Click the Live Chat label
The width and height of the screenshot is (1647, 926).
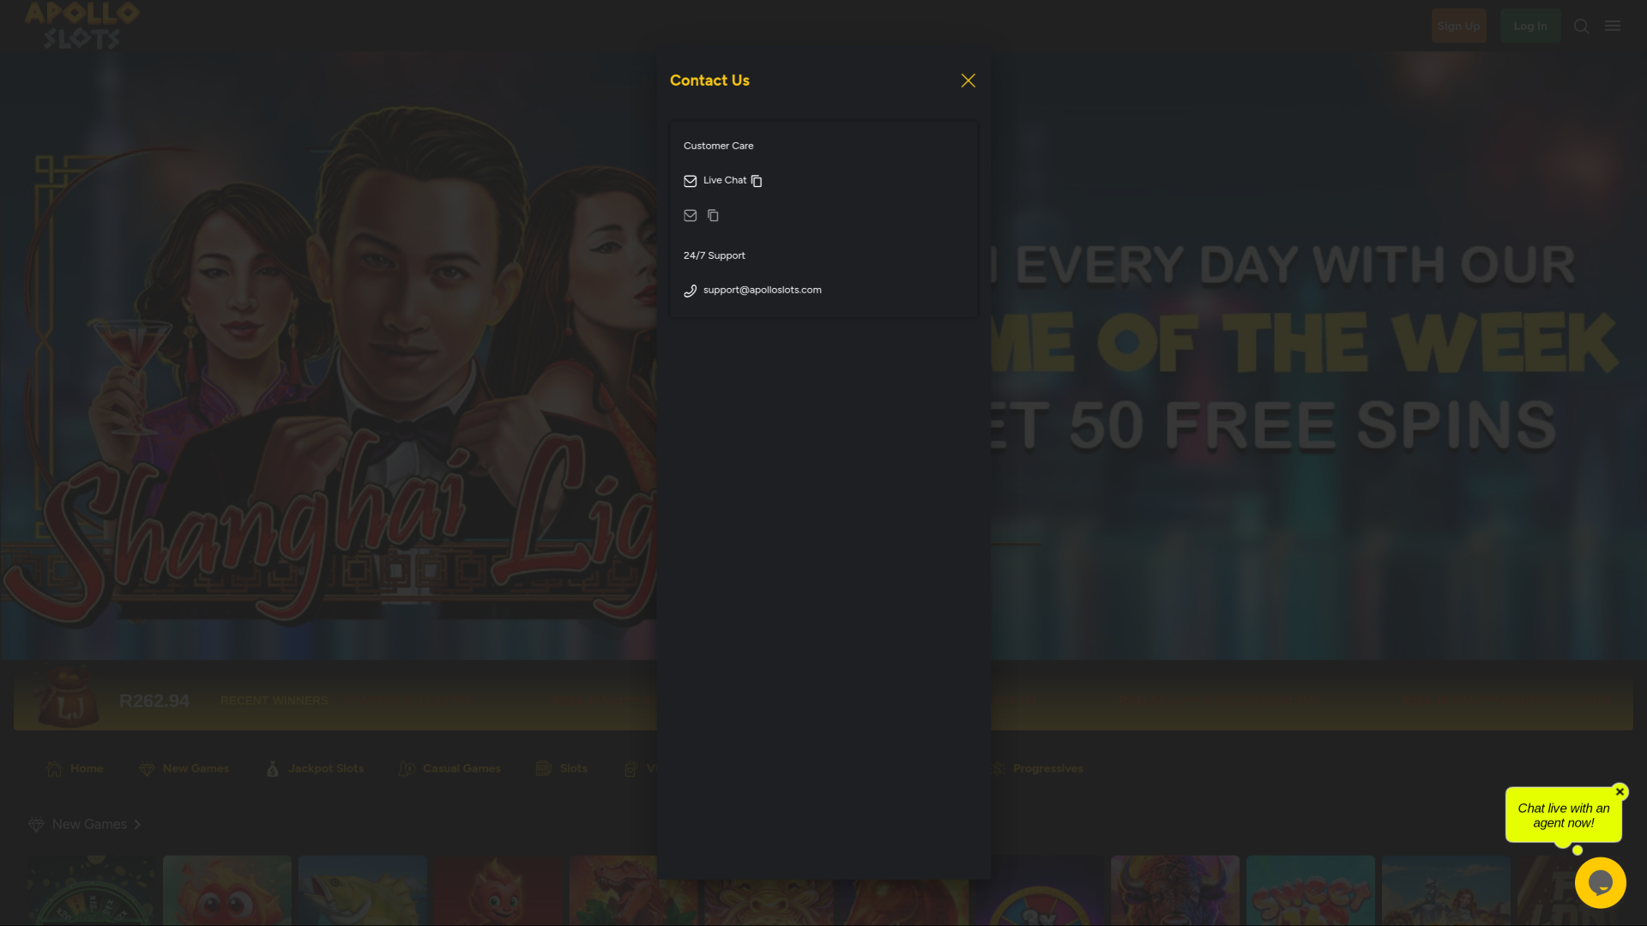[x=725, y=180]
